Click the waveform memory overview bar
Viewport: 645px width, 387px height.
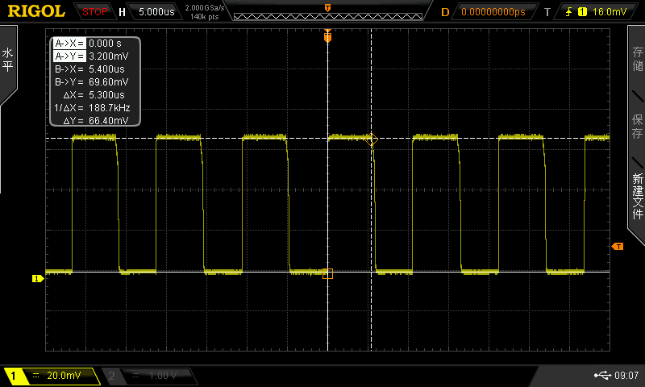328,16
